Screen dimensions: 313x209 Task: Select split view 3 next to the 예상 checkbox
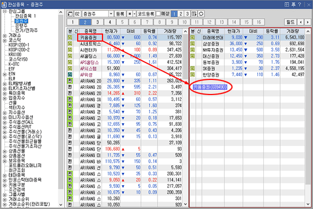[x=187, y=14]
